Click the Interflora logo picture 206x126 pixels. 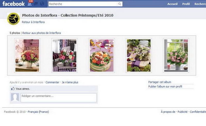pyautogui.click(x=13, y=18)
